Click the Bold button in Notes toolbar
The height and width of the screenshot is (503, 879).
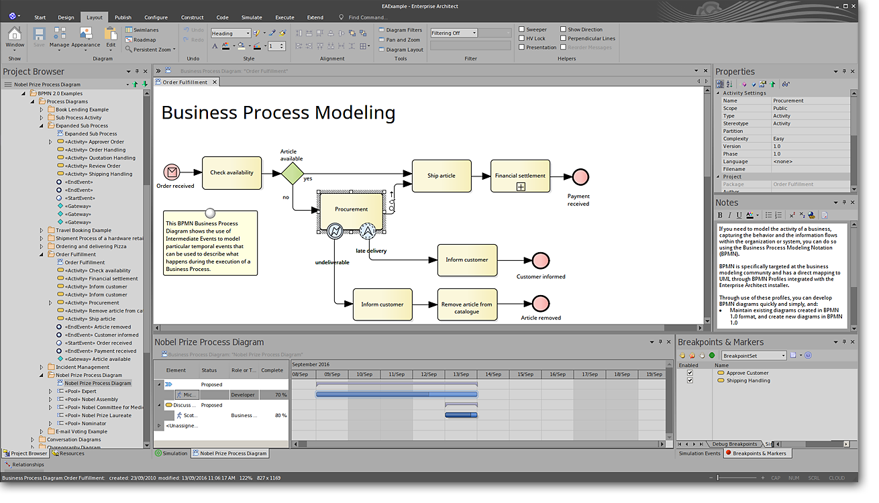721,215
